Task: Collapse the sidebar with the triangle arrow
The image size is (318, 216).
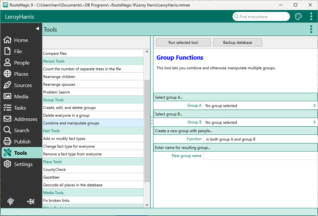Action: [x=37, y=29]
